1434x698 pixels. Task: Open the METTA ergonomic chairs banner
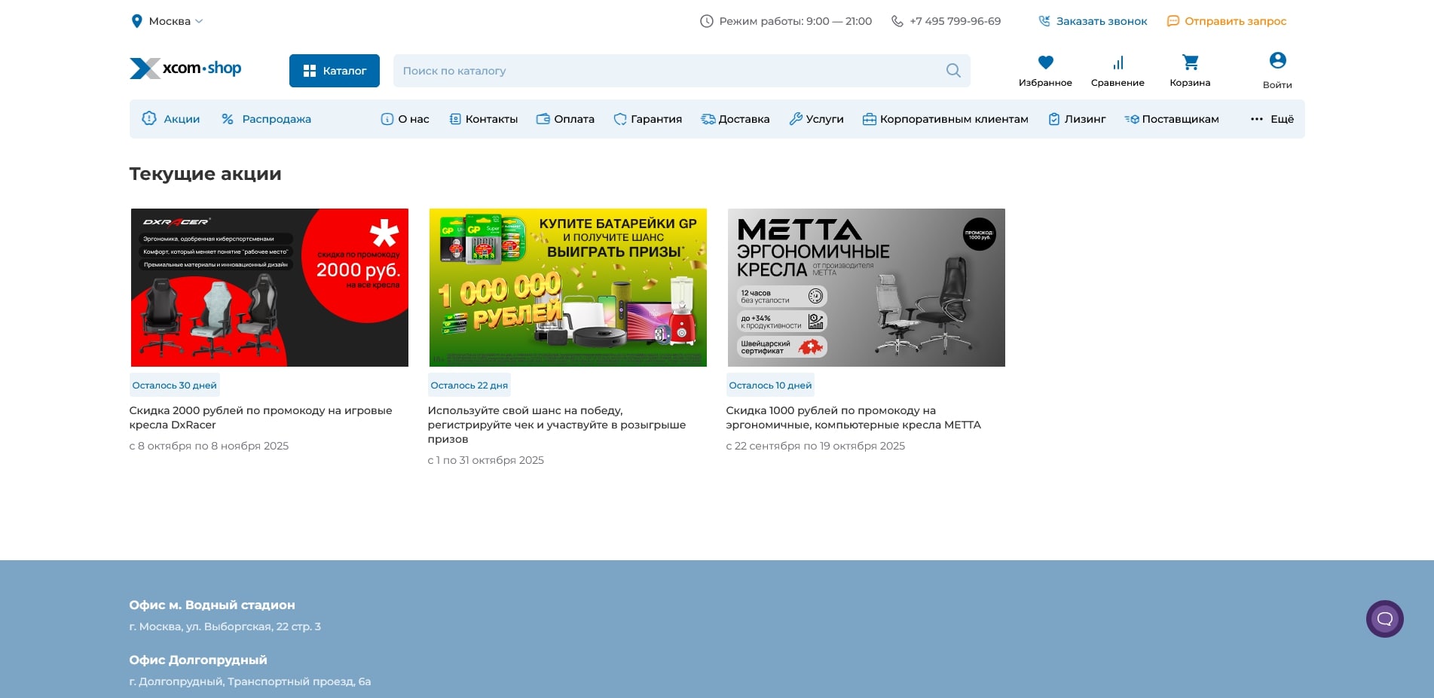pyautogui.click(x=866, y=288)
